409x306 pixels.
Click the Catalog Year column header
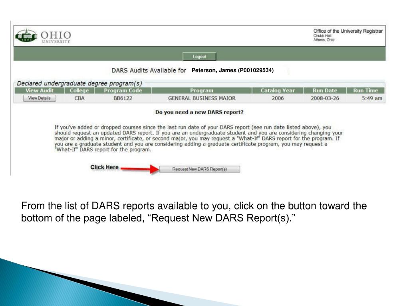click(278, 90)
